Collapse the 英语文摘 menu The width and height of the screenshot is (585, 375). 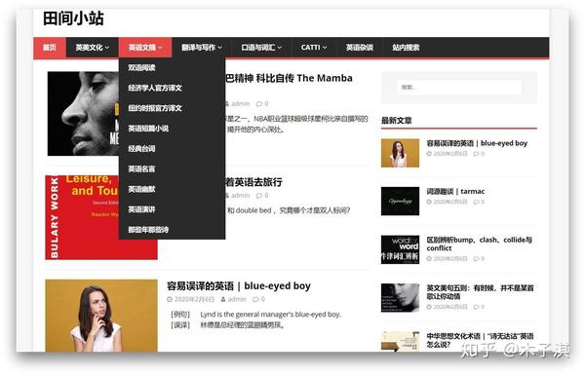(x=145, y=48)
